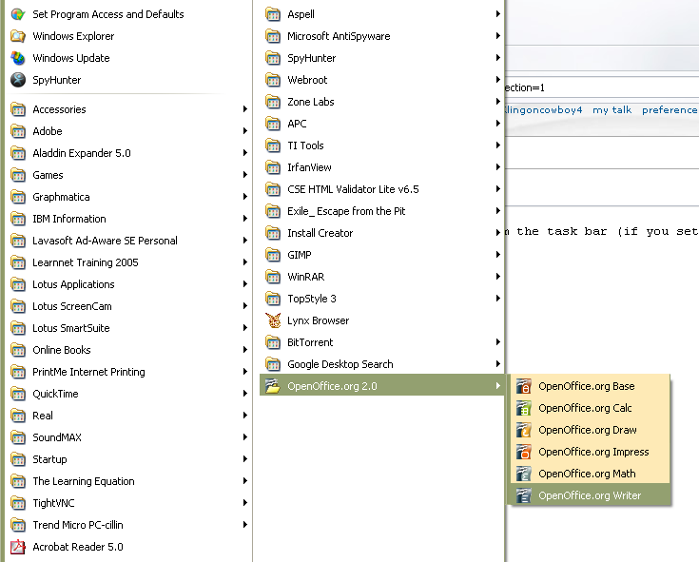Launch OpenOffice.org Impress icon
The width and height of the screenshot is (699, 562).
pos(523,452)
